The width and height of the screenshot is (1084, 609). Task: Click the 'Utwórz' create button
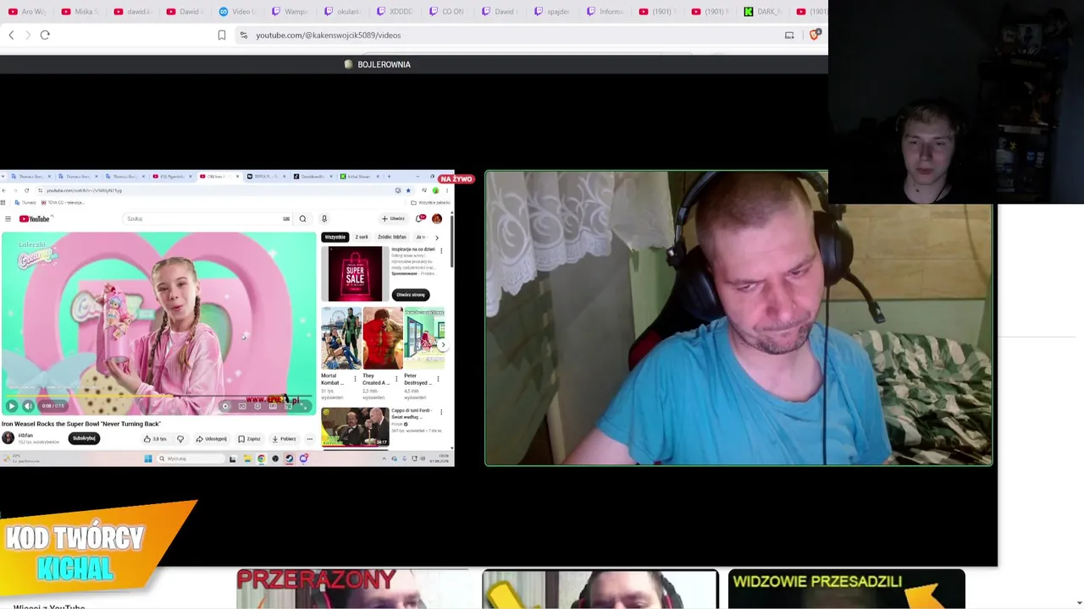click(394, 219)
